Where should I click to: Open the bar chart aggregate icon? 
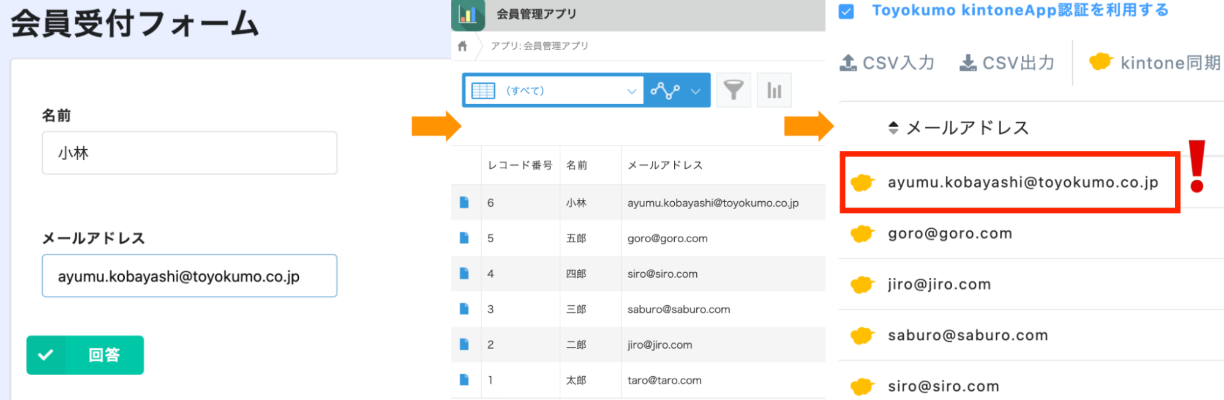coord(774,90)
